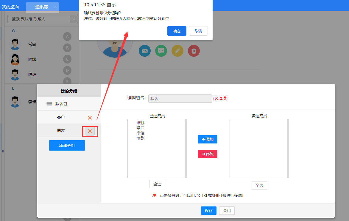This screenshot has height=221, width=349.
Task: Click the 保存 button
Action: click(x=208, y=211)
